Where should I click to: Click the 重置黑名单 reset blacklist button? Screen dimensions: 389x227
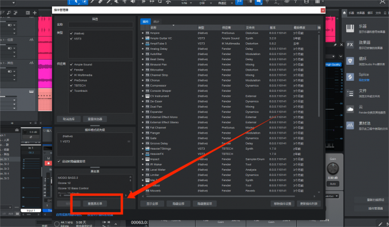(95, 203)
